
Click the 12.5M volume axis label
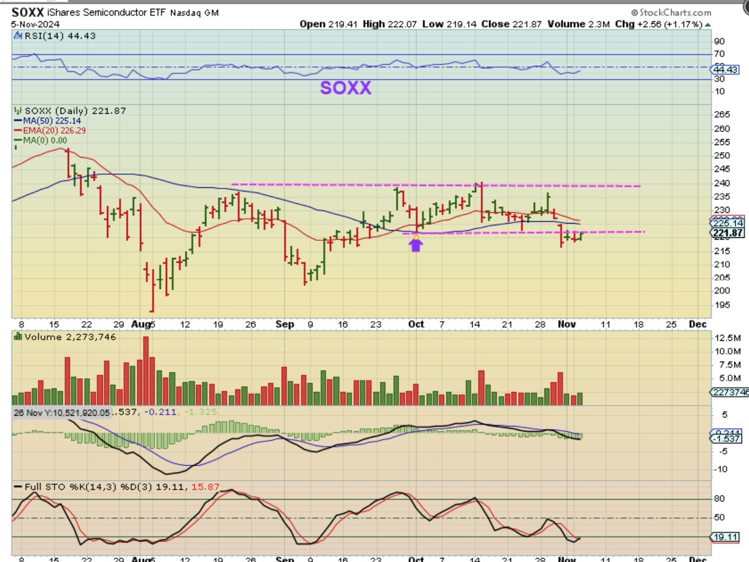click(x=726, y=338)
